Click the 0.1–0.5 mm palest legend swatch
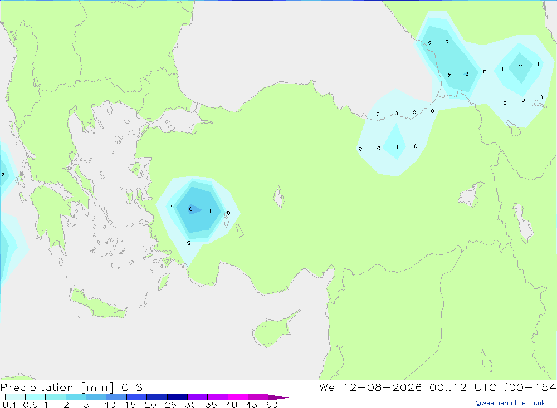The height and width of the screenshot is (408, 557). point(15,397)
